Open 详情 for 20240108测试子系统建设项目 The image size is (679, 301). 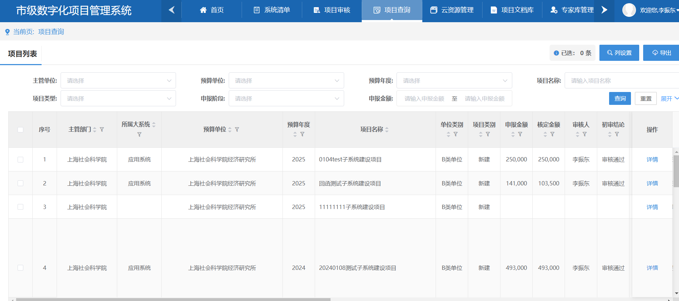click(x=652, y=268)
